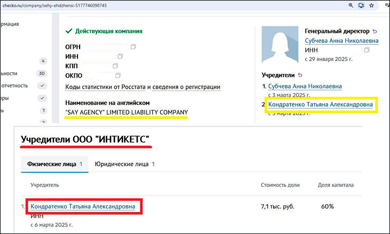
Task: Copy the КПП value with copy icon
Action: 115,66
